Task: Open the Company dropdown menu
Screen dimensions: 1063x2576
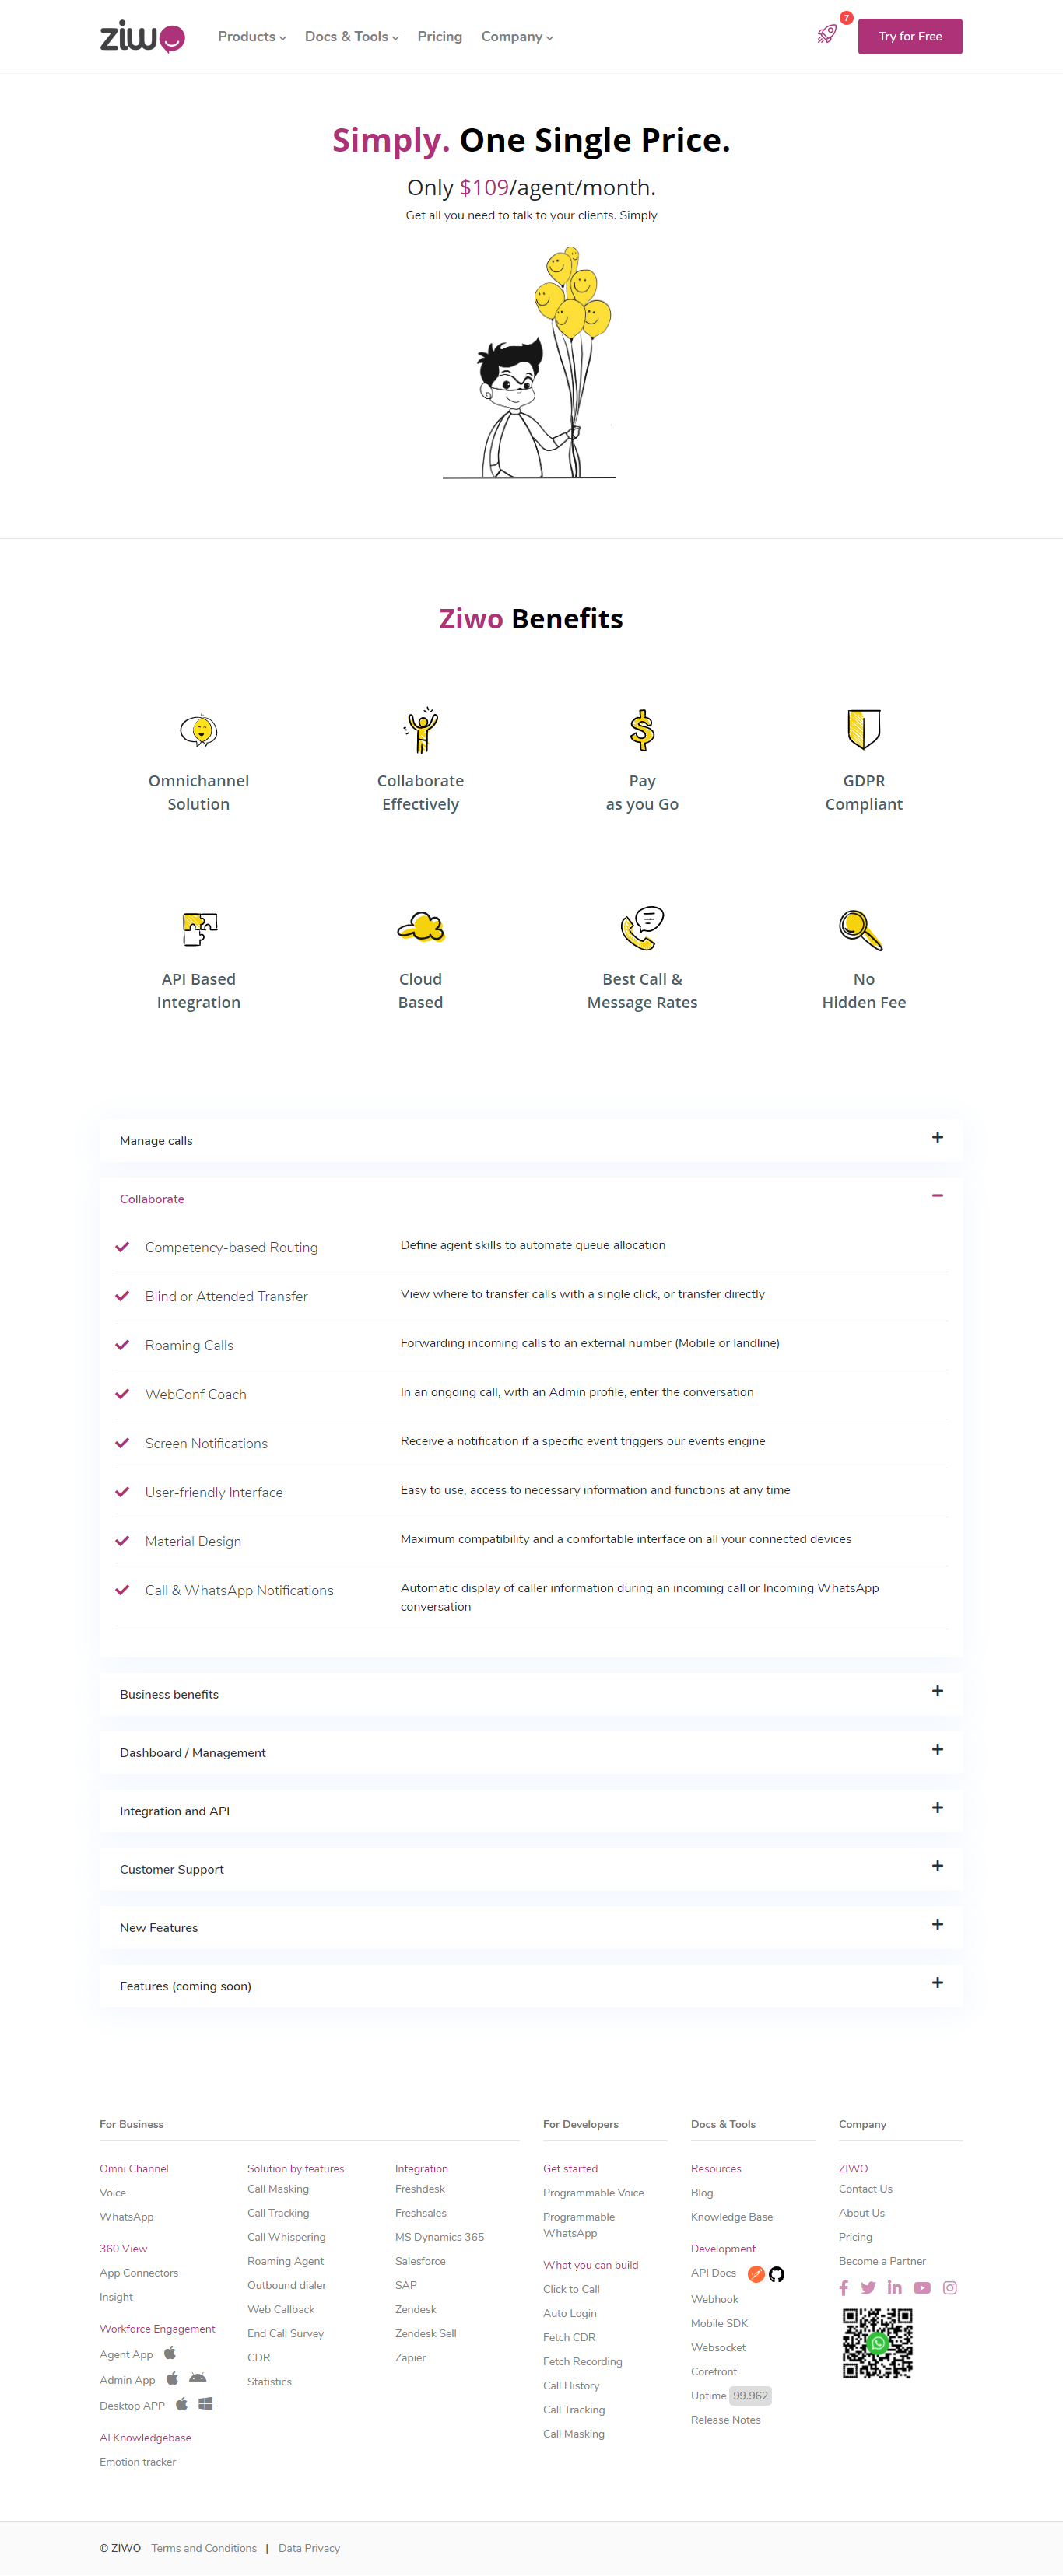Action: pos(517,36)
